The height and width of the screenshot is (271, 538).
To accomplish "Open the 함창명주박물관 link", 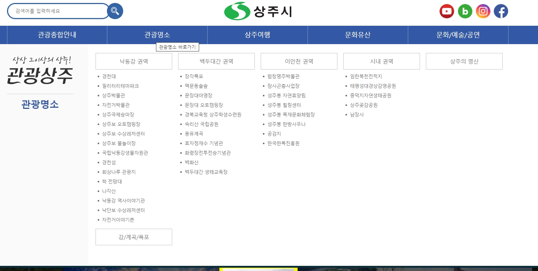I will (283, 76).
